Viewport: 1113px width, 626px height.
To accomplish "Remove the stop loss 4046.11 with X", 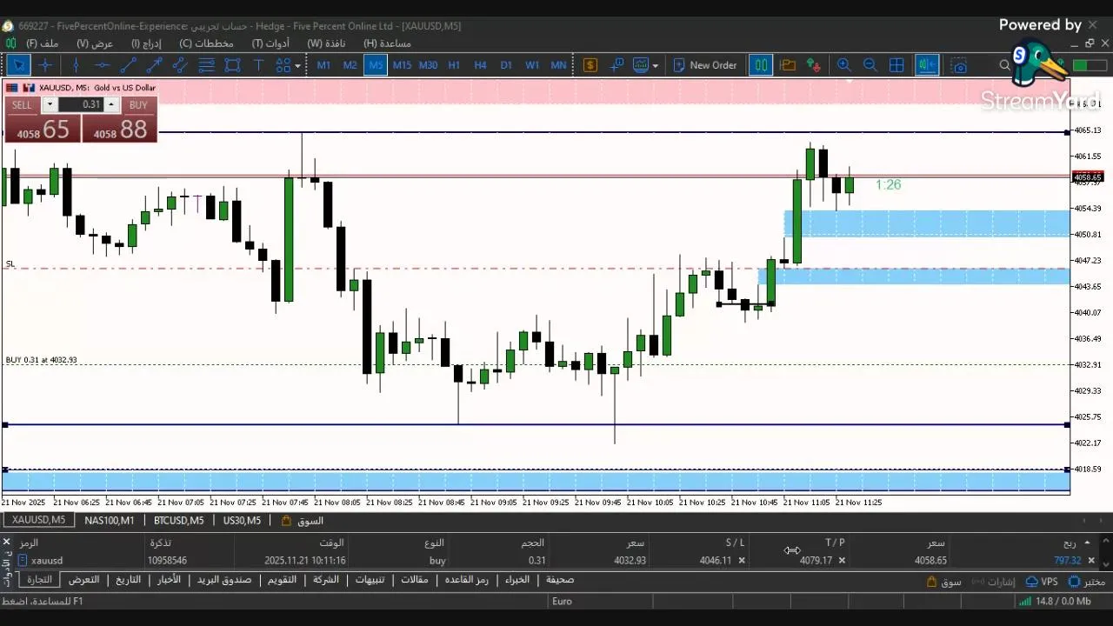I will [742, 561].
